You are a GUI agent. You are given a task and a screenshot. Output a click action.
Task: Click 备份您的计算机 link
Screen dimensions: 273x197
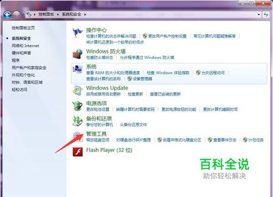pyautogui.click(x=99, y=125)
